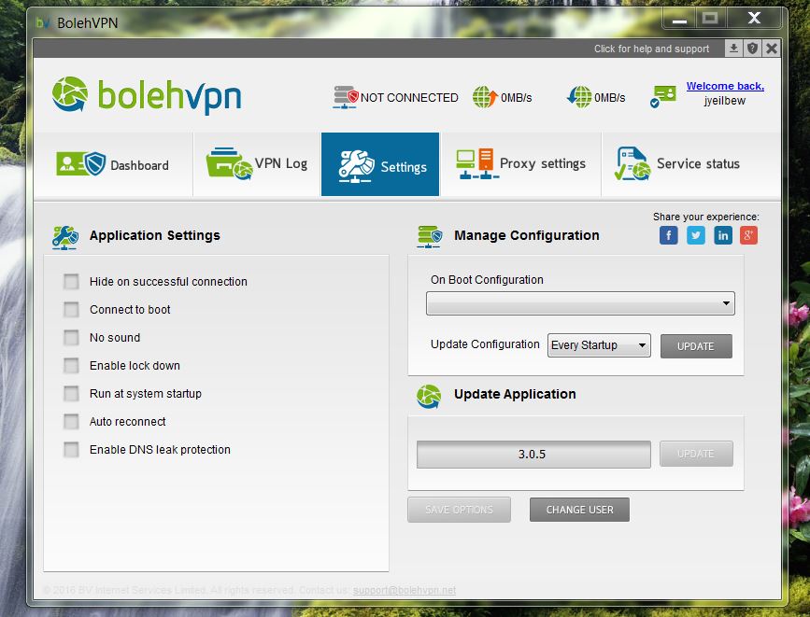Click the upload speed globe icon
The width and height of the screenshot is (810, 617).
tap(485, 96)
